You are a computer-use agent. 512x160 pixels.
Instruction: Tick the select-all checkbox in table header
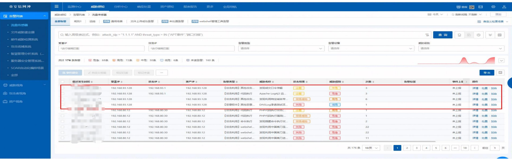62,82
